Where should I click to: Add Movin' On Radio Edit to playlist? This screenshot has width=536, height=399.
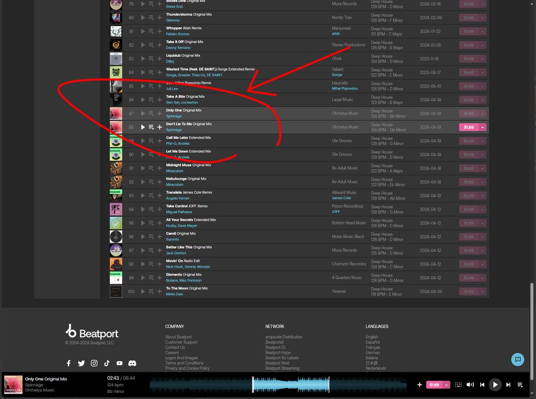[x=160, y=264]
